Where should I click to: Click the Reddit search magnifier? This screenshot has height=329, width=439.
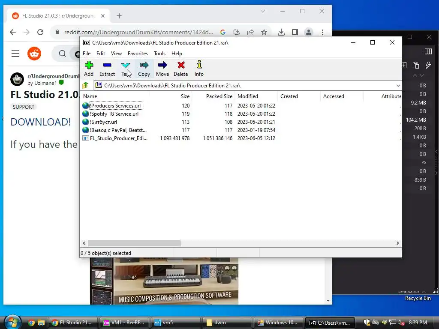(x=63, y=54)
